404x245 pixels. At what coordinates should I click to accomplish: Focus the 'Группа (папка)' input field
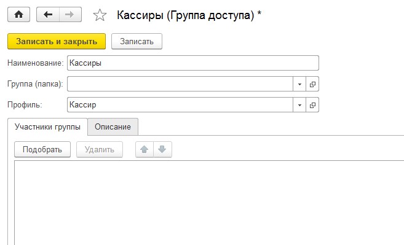click(x=180, y=84)
